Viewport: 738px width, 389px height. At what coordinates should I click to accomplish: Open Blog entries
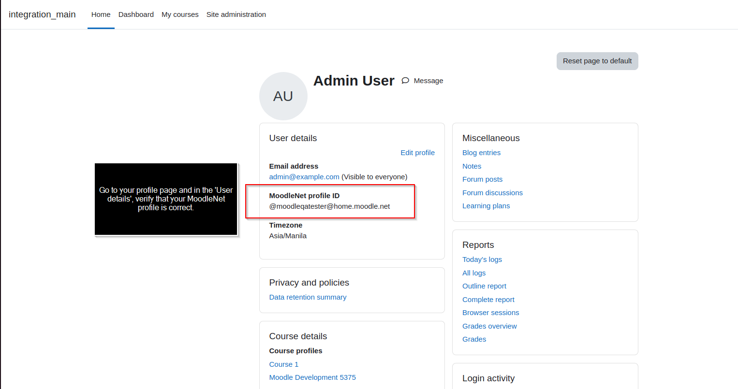coord(481,153)
